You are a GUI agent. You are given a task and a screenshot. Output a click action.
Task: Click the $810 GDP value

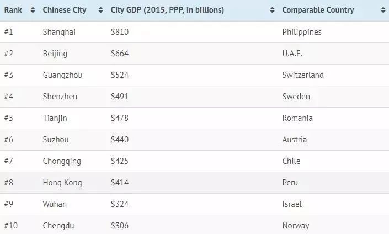[120, 32]
